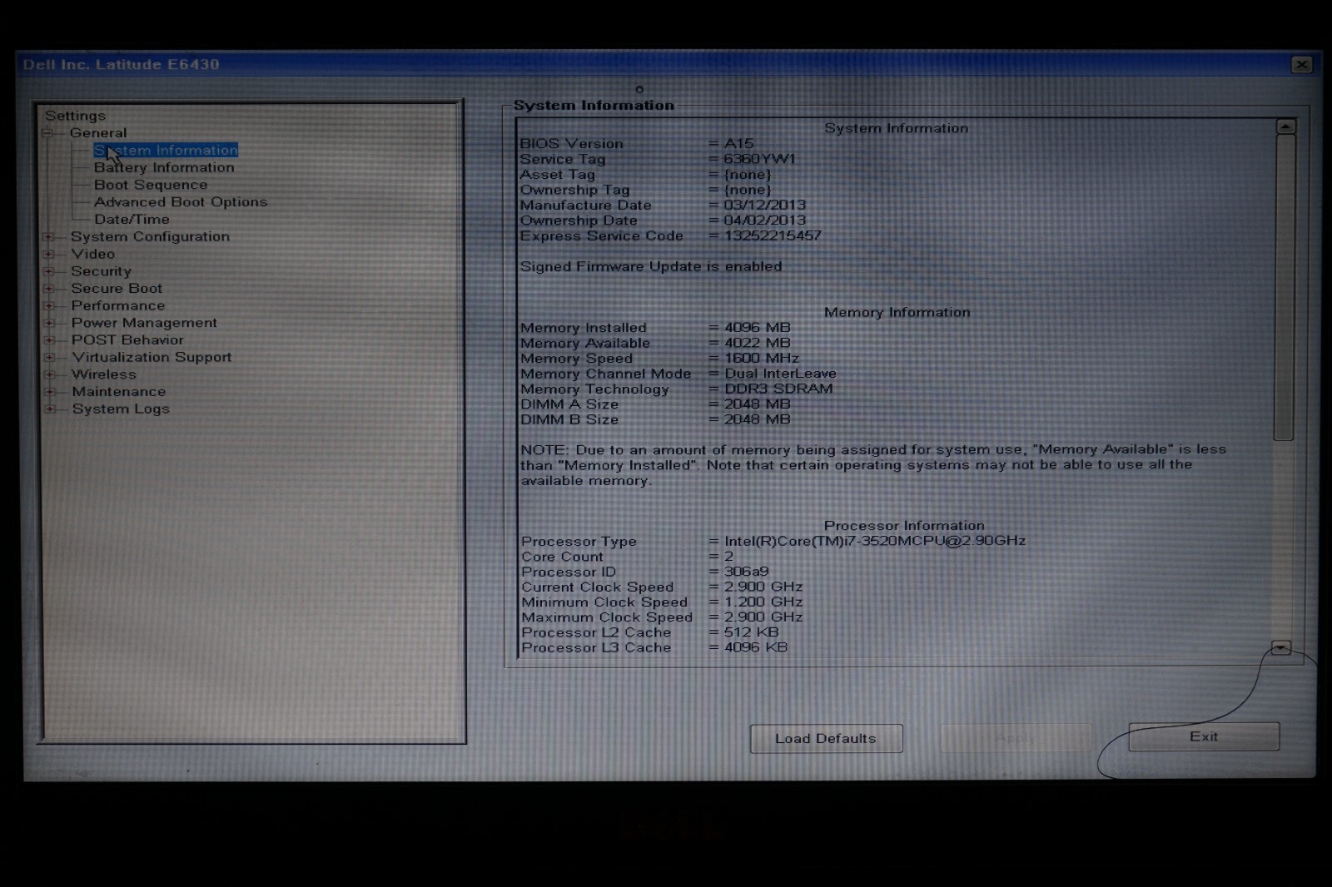Click the BIOS Version value A15
Screen dimensions: 1332x887
(738, 143)
